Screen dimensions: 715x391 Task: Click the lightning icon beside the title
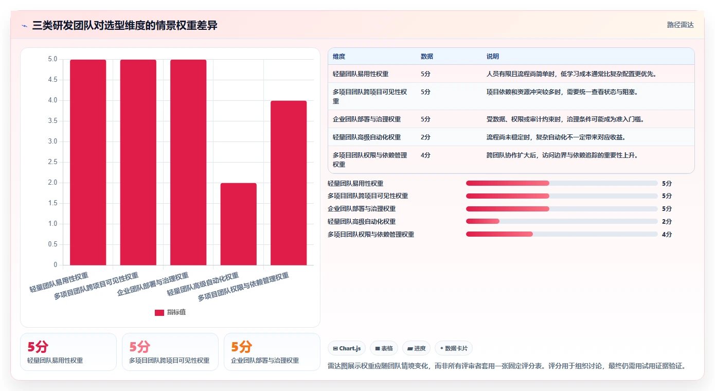pyautogui.click(x=25, y=26)
